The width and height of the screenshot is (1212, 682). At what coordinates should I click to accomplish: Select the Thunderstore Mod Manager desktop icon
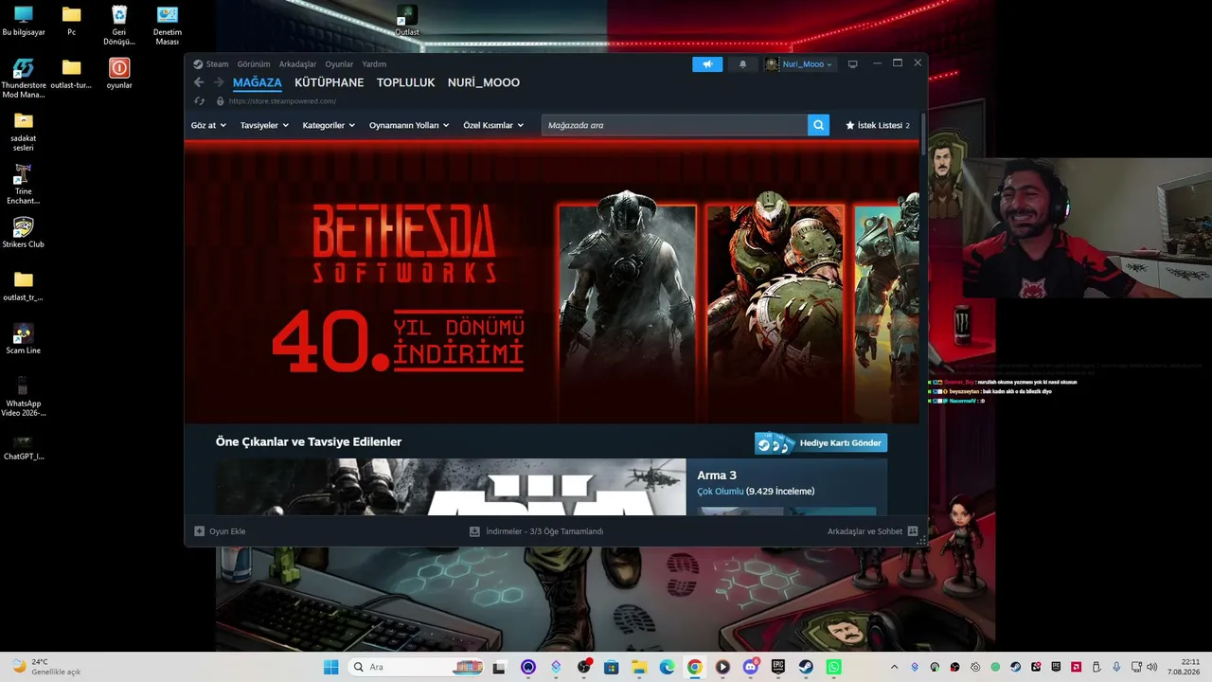click(x=24, y=79)
